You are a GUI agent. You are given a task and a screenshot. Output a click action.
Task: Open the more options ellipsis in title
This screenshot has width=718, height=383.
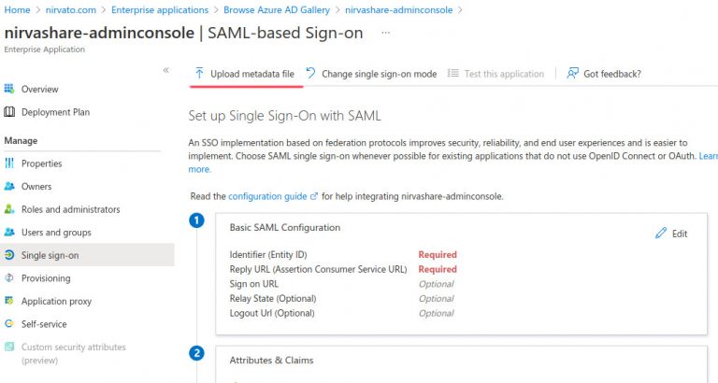385,33
